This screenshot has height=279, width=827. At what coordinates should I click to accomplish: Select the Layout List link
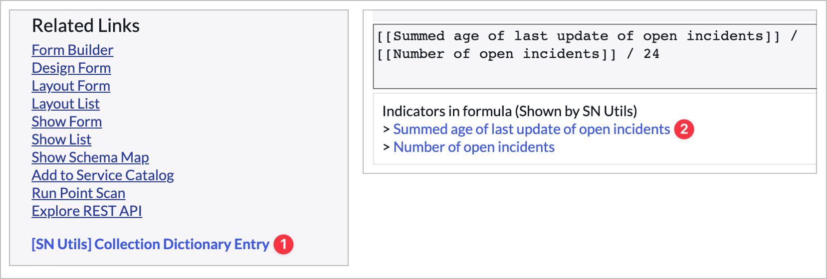pos(65,104)
